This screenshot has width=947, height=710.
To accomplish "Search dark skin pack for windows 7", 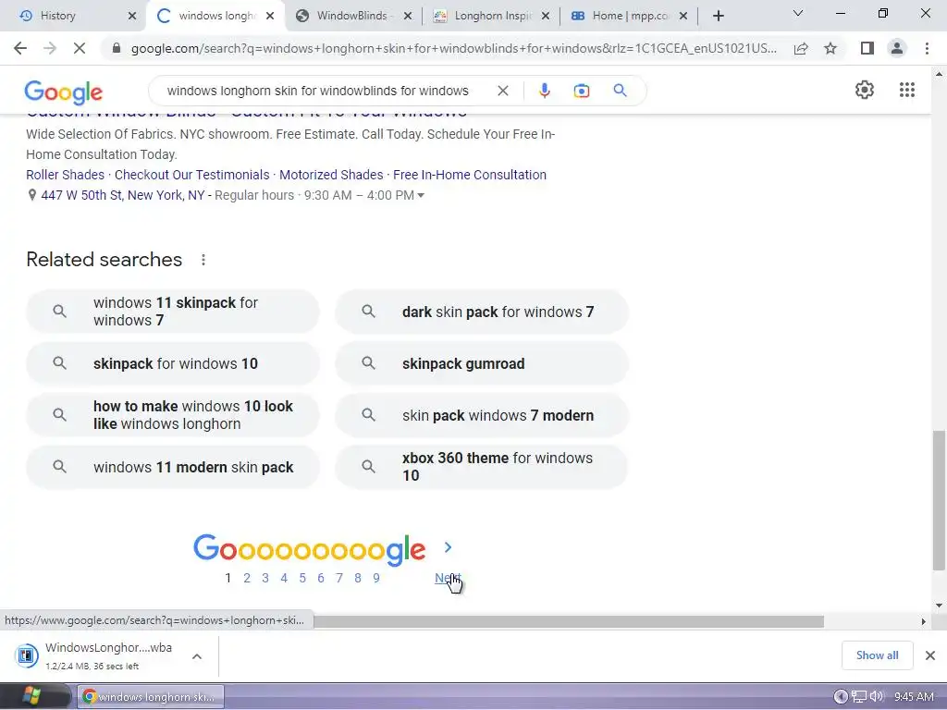I will (x=481, y=312).
